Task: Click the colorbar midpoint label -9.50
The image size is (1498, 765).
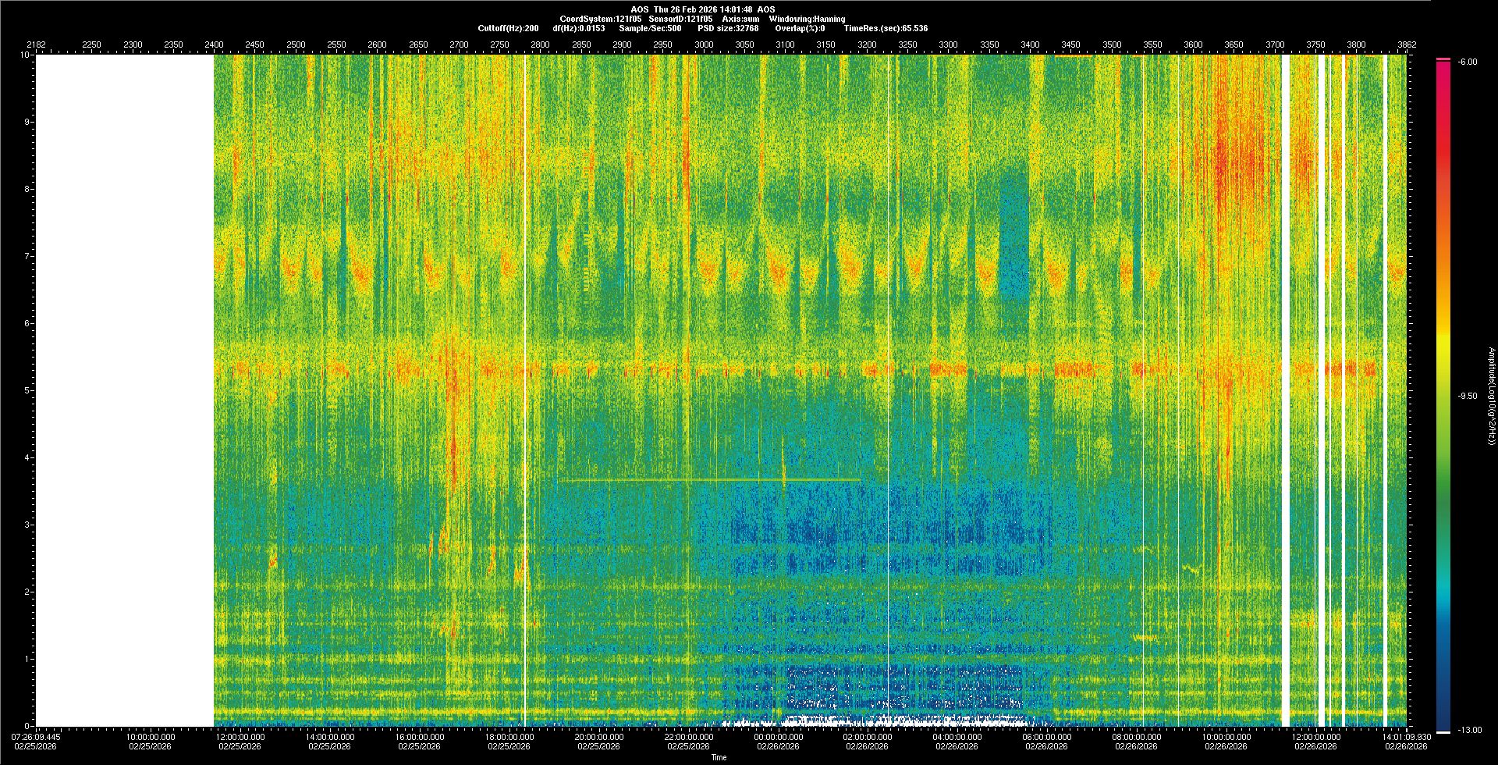Action: click(x=1467, y=396)
